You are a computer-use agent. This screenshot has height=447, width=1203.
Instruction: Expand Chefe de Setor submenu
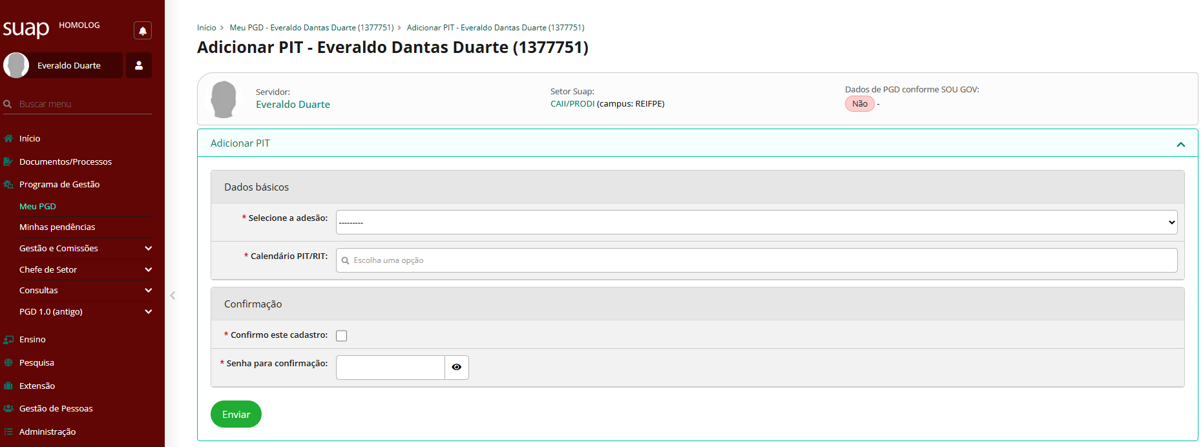click(85, 269)
